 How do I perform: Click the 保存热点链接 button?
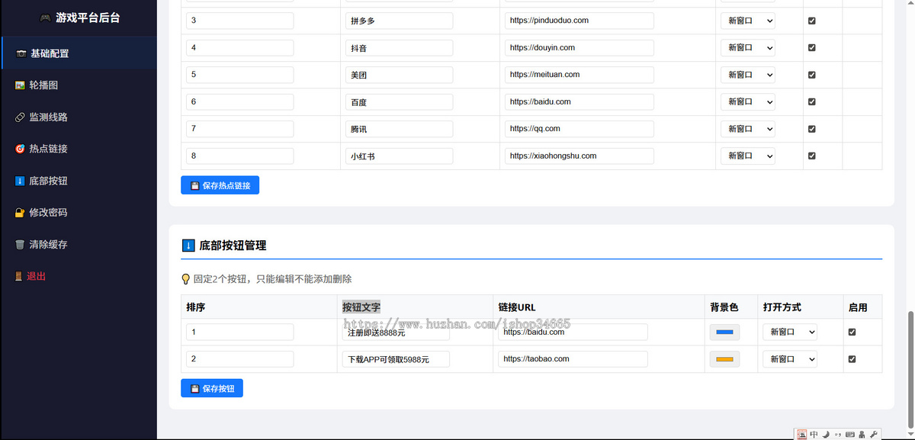(x=220, y=185)
